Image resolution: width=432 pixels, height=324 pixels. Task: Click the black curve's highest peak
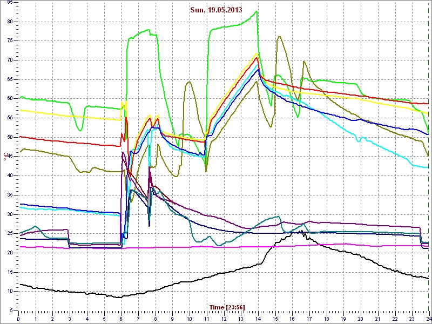click(x=302, y=231)
